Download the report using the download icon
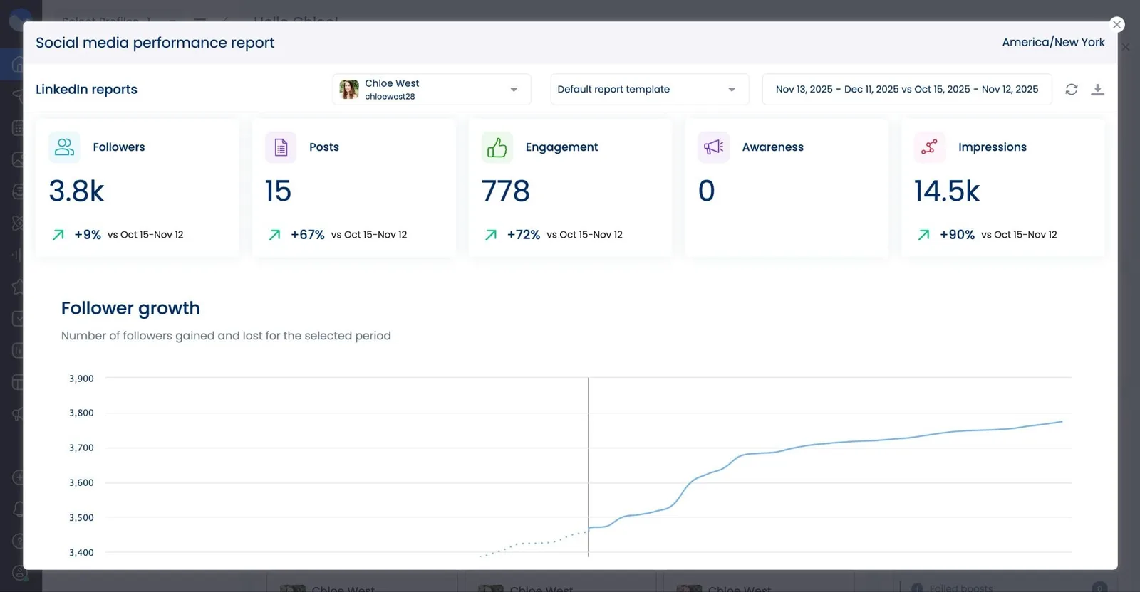The height and width of the screenshot is (592, 1140). pyautogui.click(x=1097, y=90)
